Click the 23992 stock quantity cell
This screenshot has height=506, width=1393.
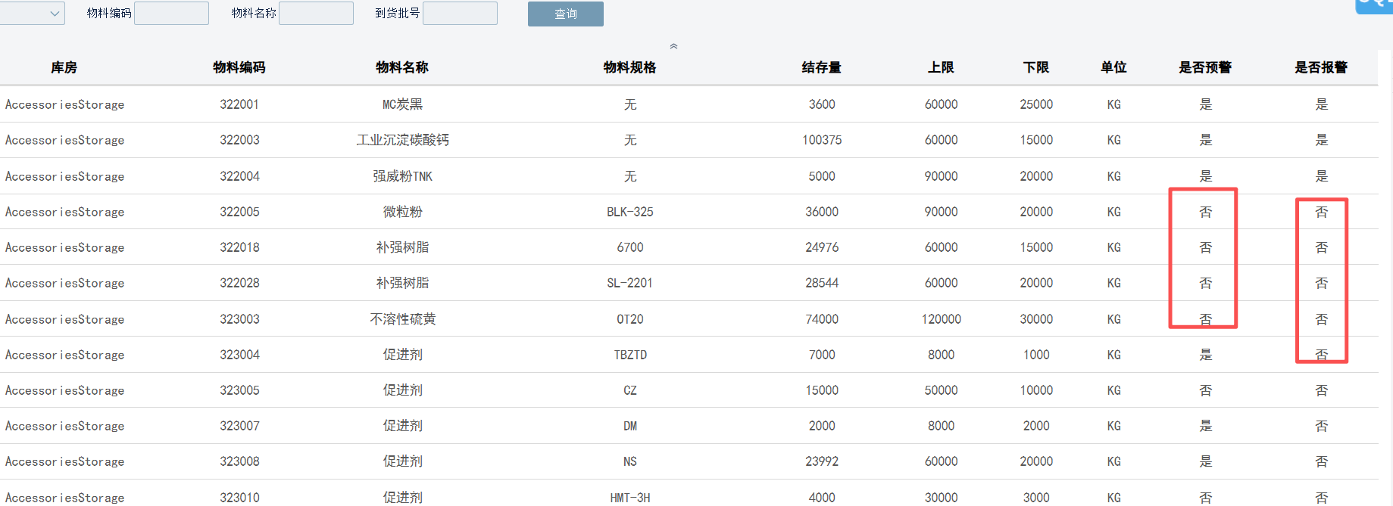tap(821, 461)
